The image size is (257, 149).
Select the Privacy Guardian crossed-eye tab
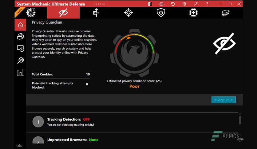tap(63, 13)
